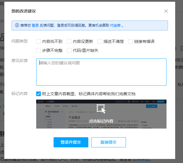
Task: Check the 内容没更新 checkbox
Action: click(x=69, y=41)
